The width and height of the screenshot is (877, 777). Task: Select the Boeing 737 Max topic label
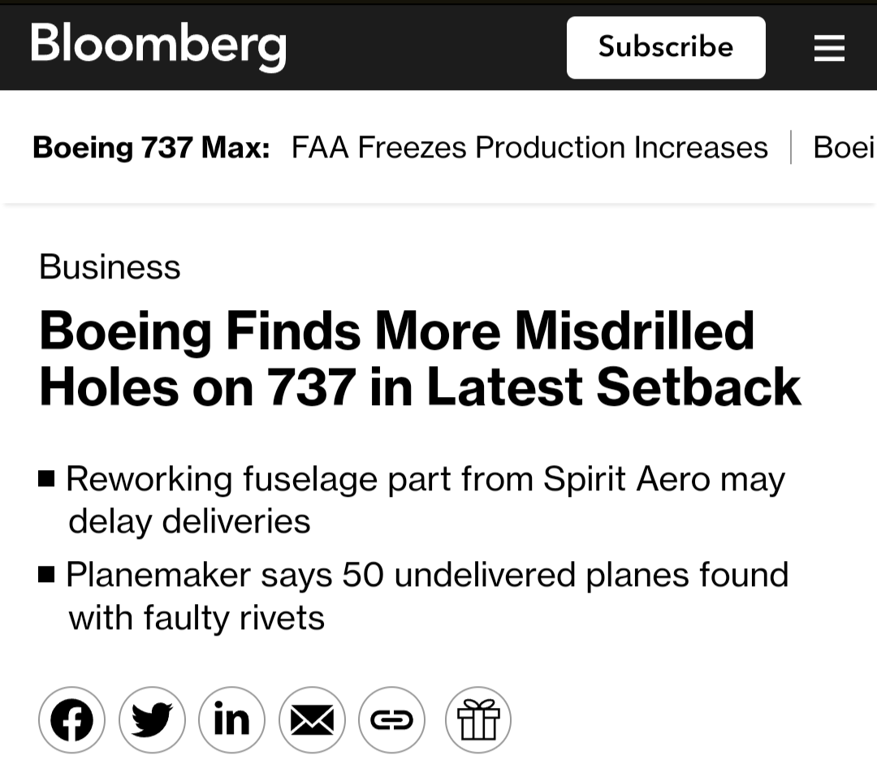click(151, 148)
